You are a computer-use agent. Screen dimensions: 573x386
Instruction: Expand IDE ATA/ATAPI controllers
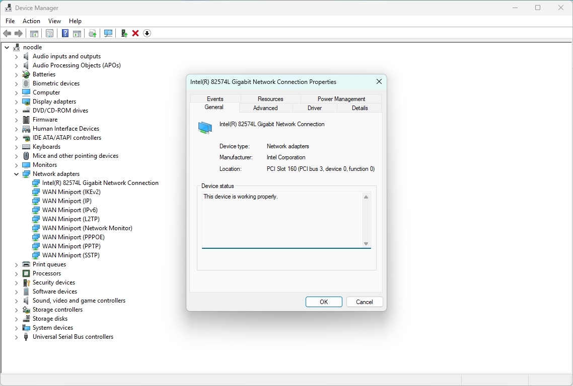(16, 138)
